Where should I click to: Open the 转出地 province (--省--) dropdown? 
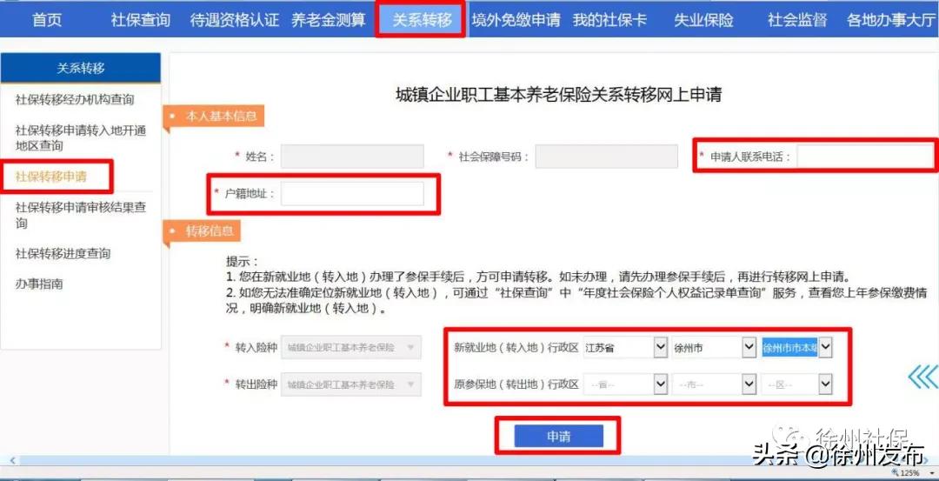click(x=624, y=384)
